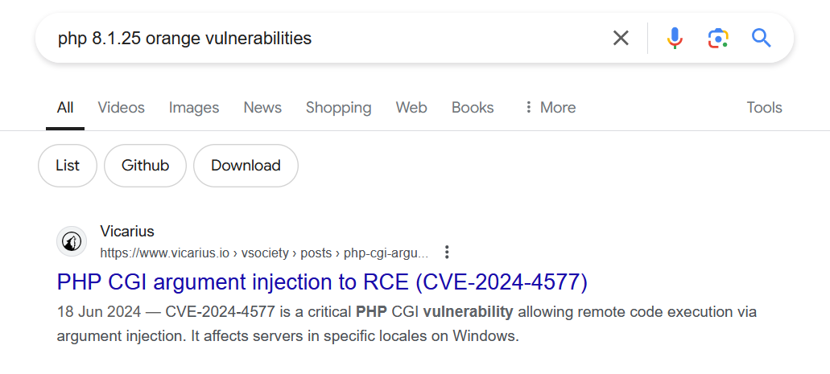Clear the search query with the X icon
The image size is (830, 374).
[621, 38]
